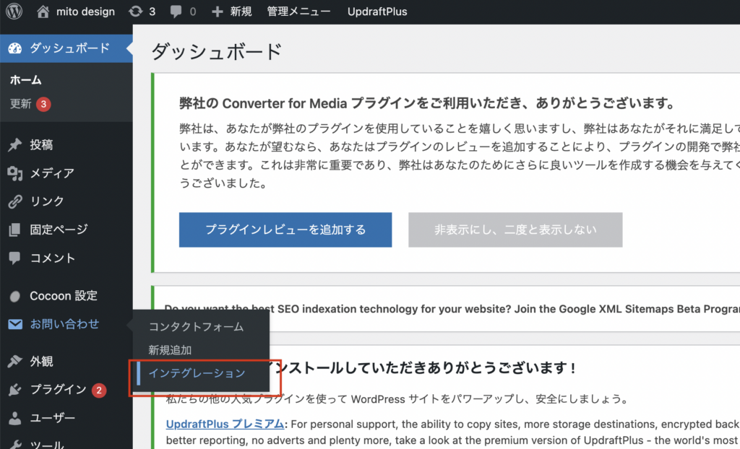Select コンタクトフォーム in the flyout

[197, 327]
